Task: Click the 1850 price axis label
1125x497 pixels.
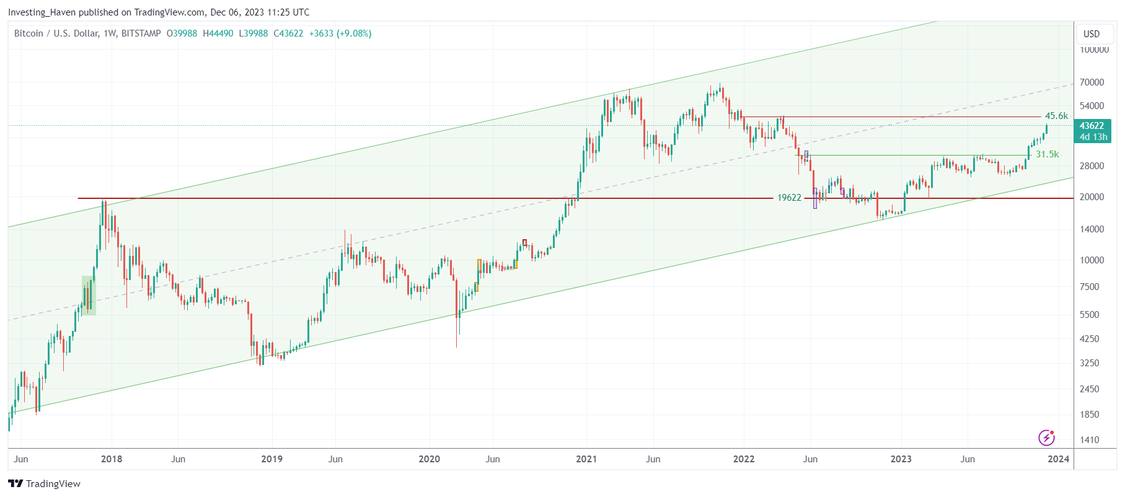Action: (x=1090, y=415)
